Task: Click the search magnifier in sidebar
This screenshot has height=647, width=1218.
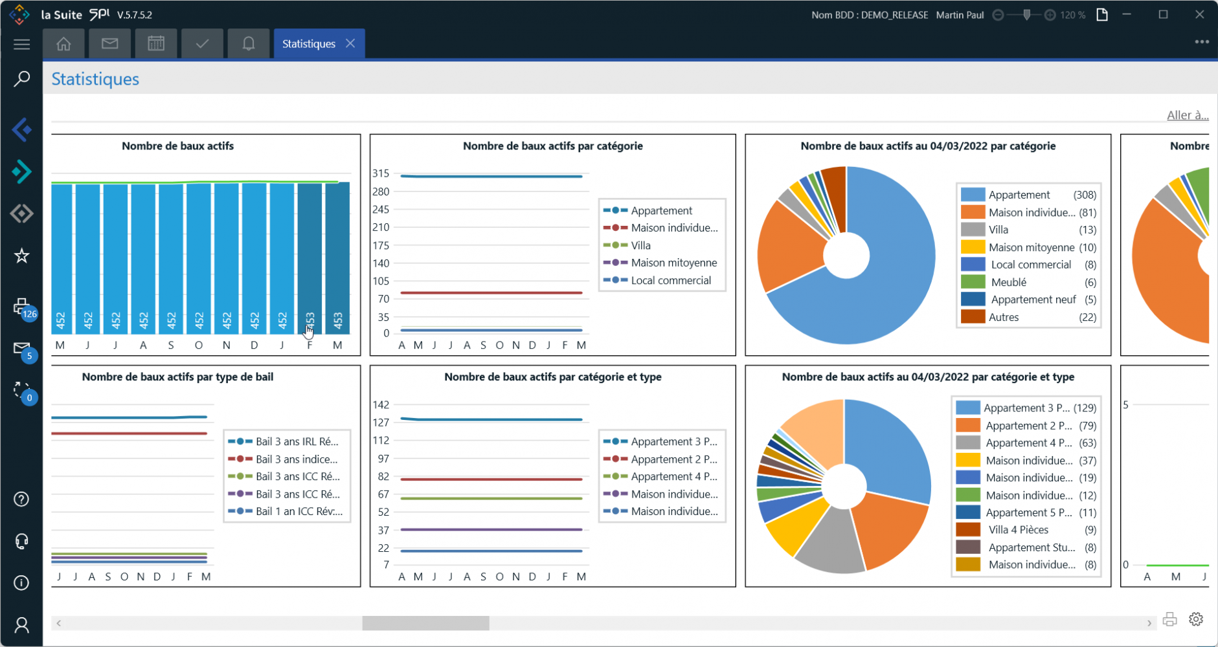Action: (x=21, y=79)
